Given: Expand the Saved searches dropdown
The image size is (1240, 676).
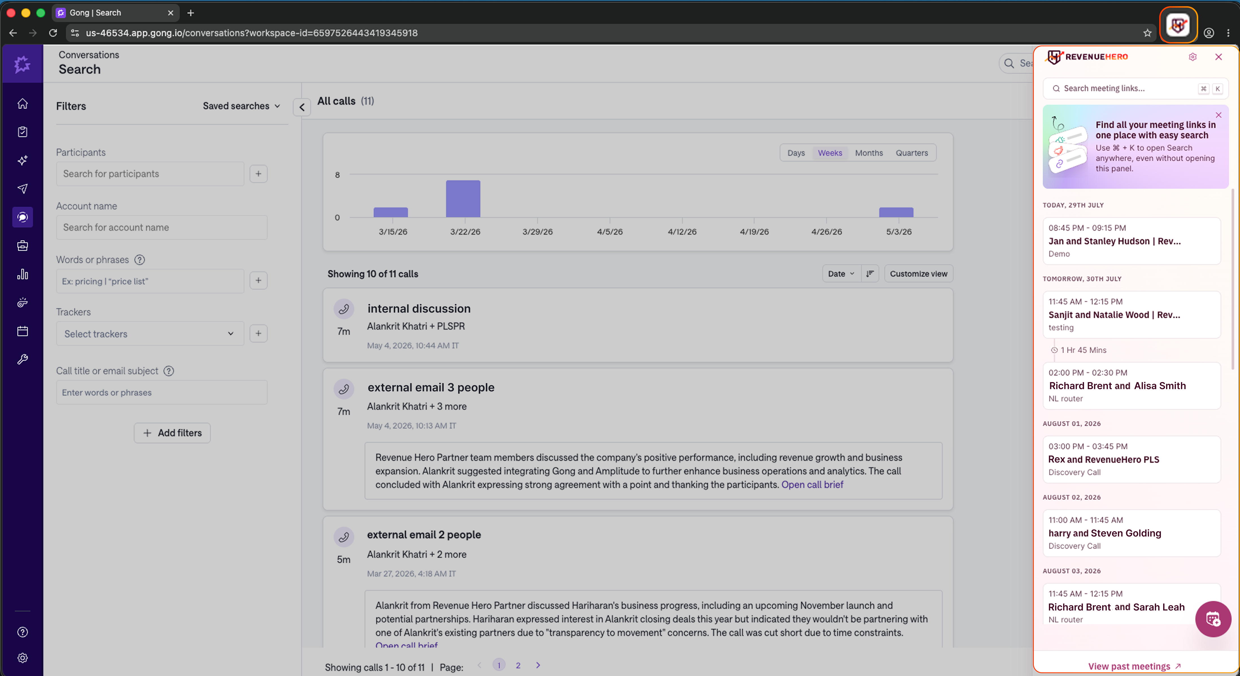Looking at the screenshot, I should coord(241,106).
